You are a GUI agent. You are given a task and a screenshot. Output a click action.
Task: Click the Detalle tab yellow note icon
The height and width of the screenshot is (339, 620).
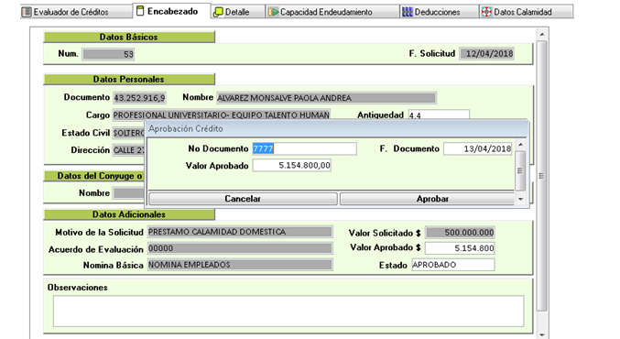[218, 12]
